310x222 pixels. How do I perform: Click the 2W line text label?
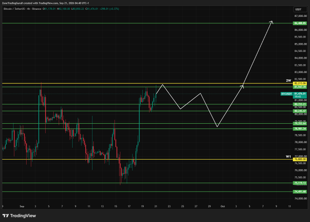pos(289,81)
